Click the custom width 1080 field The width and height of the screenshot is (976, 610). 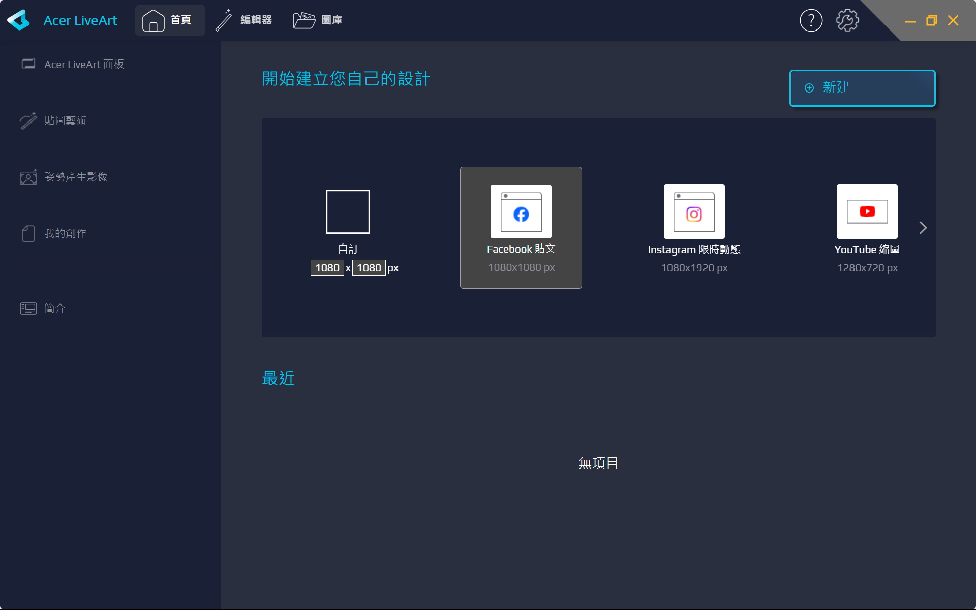pos(327,268)
